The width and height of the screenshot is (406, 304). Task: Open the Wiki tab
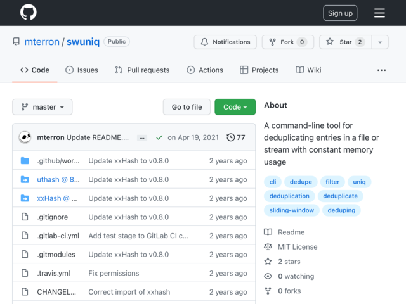point(308,70)
